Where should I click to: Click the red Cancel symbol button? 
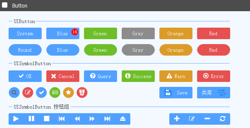[63, 76]
